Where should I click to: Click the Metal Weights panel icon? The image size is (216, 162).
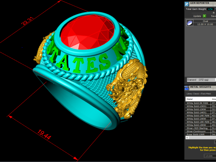tap(187, 88)
